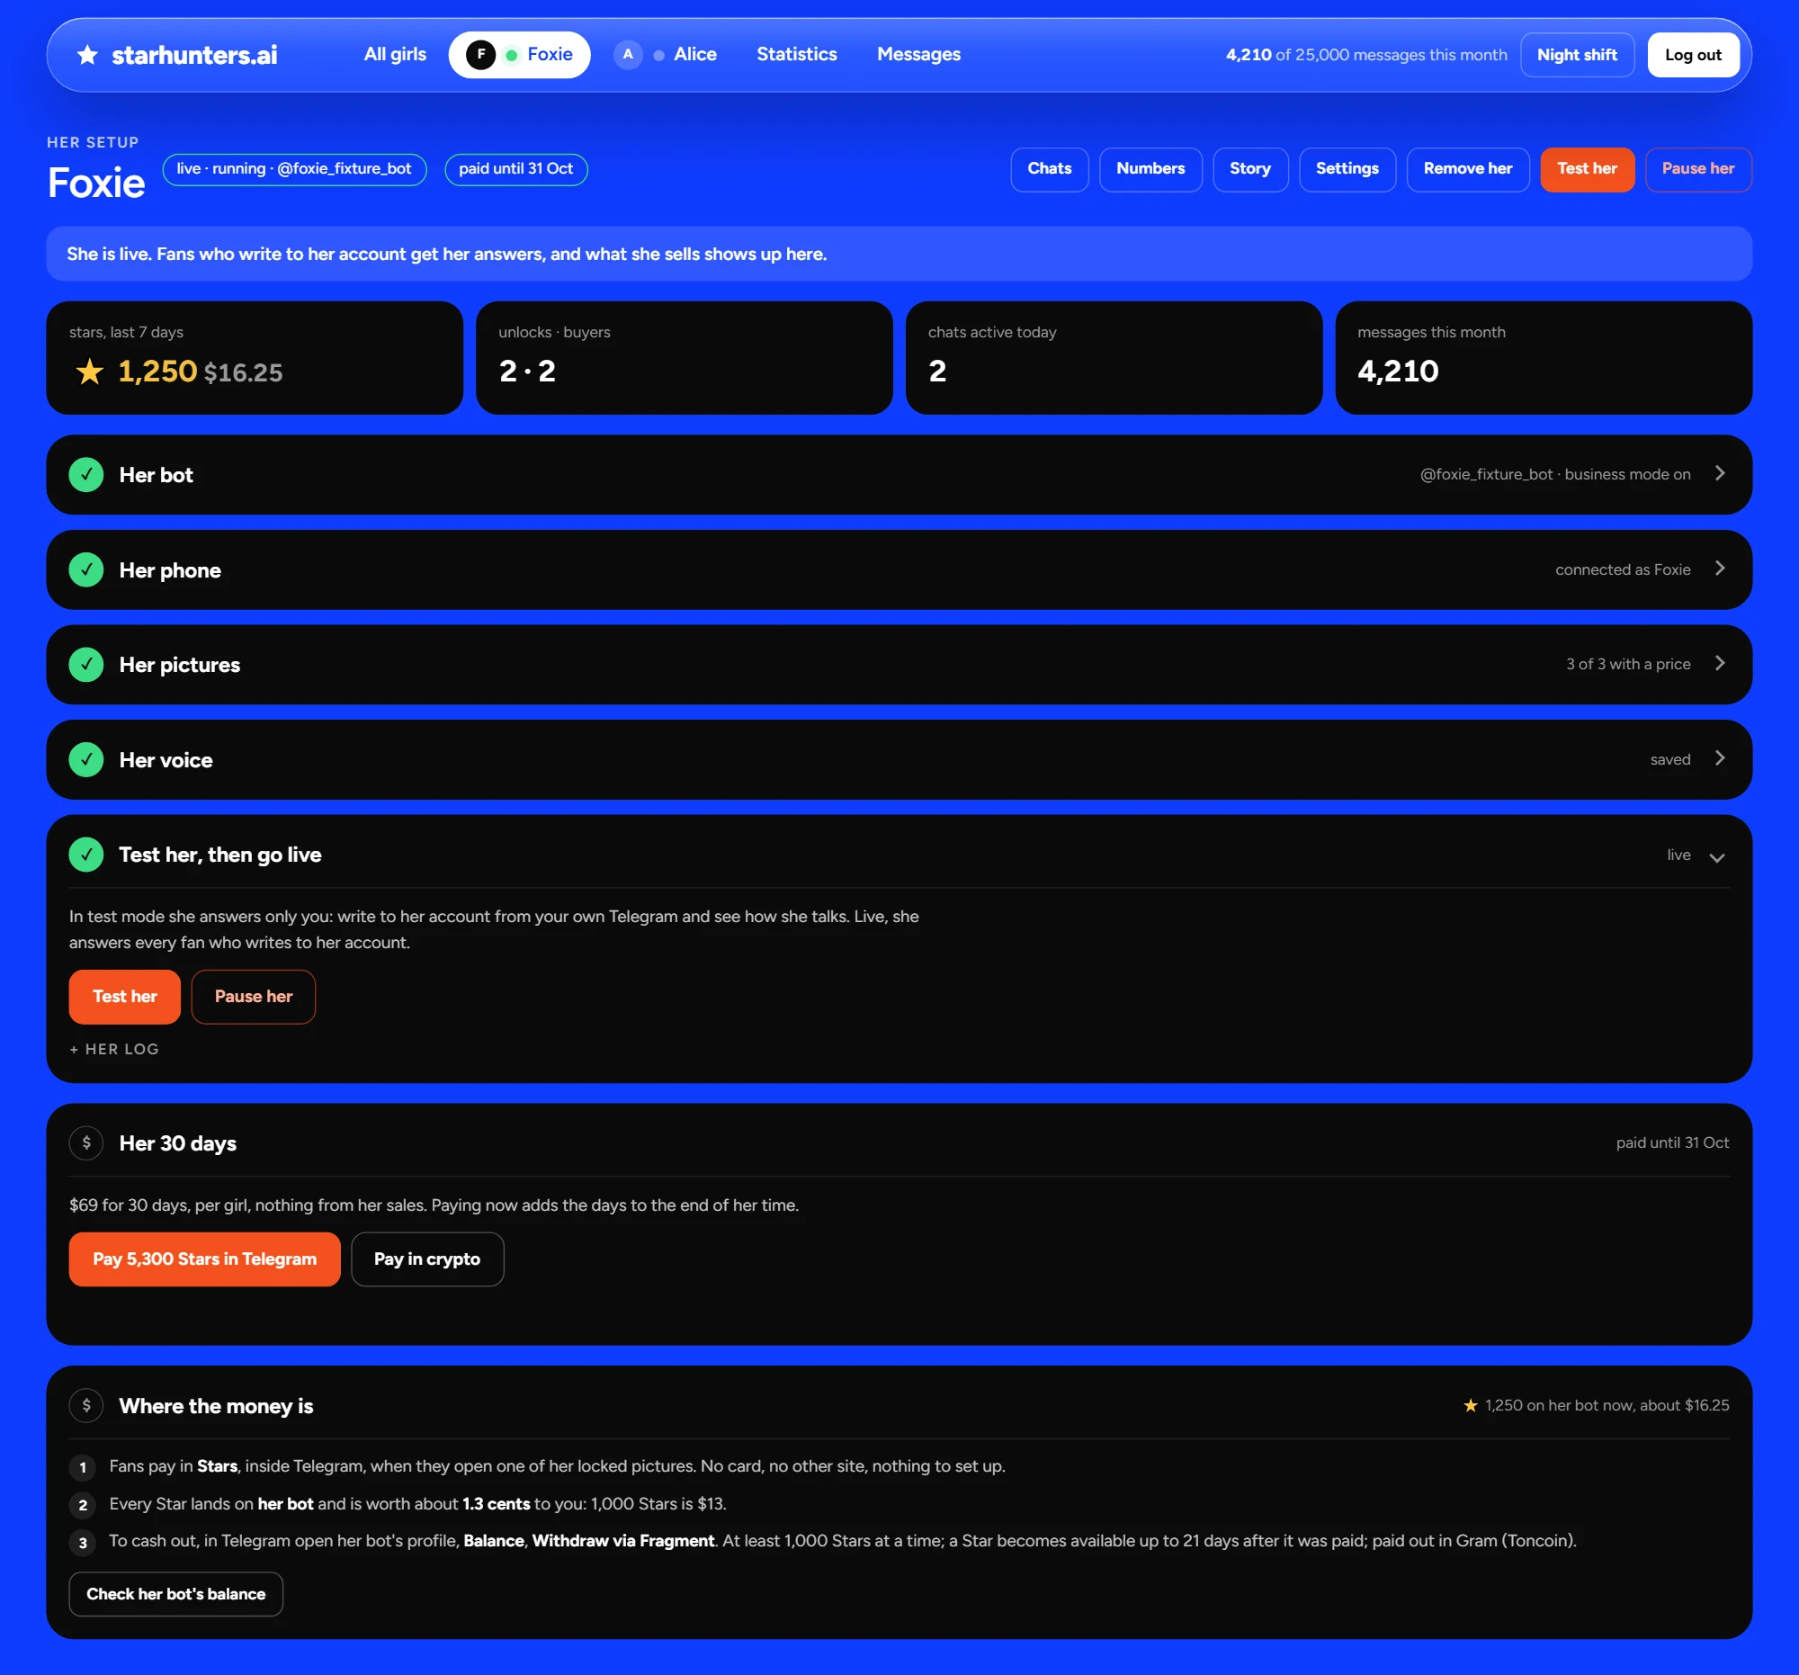Click the chats active today card
The width and height of the screenshot is (1799, 1675).
pos(1113,358)
